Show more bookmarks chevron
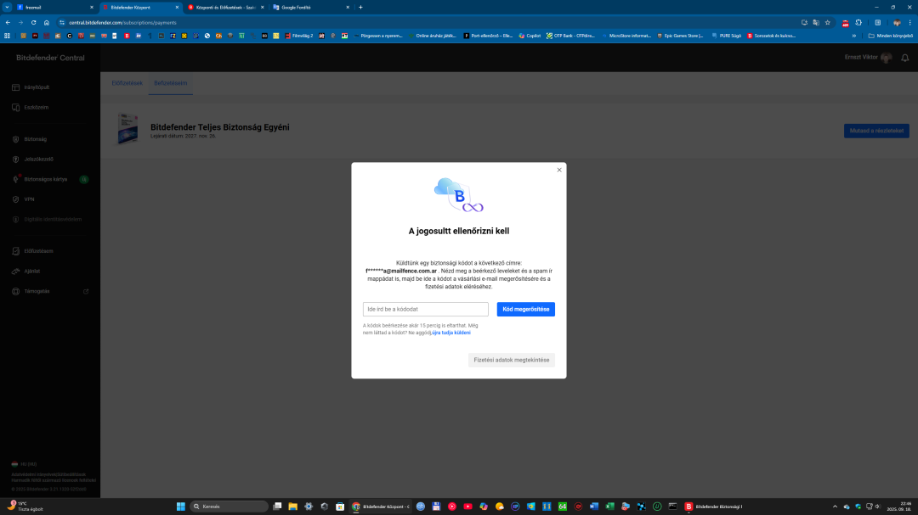This screenshot has width=918, height=515. [854, 36]
